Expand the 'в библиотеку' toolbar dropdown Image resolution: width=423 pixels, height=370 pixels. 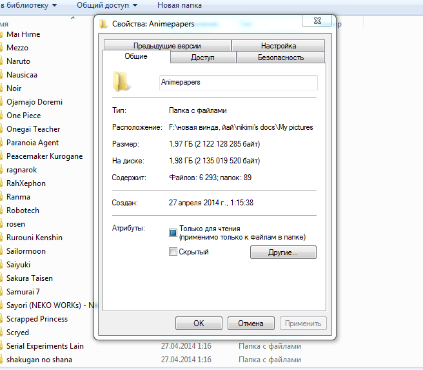(29, 5)
